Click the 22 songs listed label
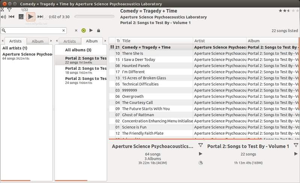Screen dimensions: 300x183 pos(285,31)
